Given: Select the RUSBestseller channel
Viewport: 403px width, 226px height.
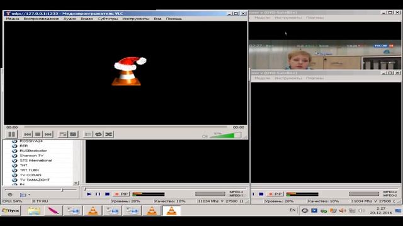Looking at the screenshot, I should [33, 151].
